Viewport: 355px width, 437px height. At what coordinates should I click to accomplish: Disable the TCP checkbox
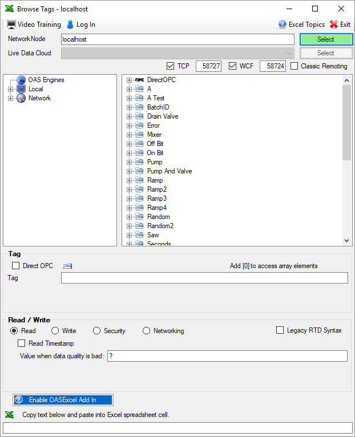(170, 66)
